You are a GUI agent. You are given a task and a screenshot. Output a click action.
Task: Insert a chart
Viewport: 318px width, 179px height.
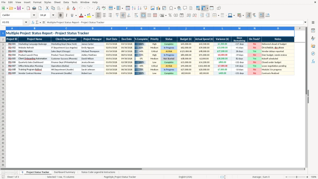(158, 8)
